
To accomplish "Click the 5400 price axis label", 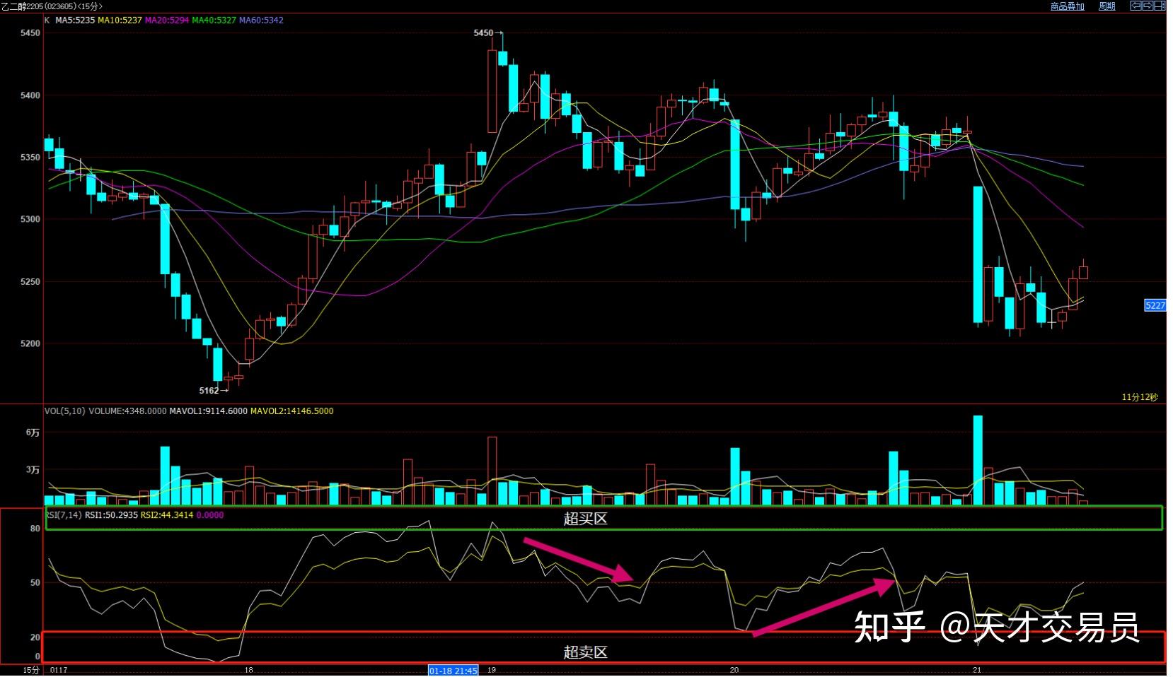I will point(30,95).
